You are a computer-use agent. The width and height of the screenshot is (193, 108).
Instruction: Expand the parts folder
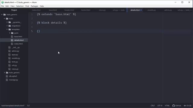tap(10, 33)
